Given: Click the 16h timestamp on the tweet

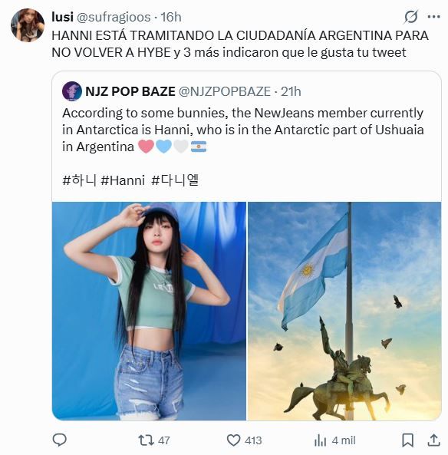Looking at the screenshot, I should (171, 17).
